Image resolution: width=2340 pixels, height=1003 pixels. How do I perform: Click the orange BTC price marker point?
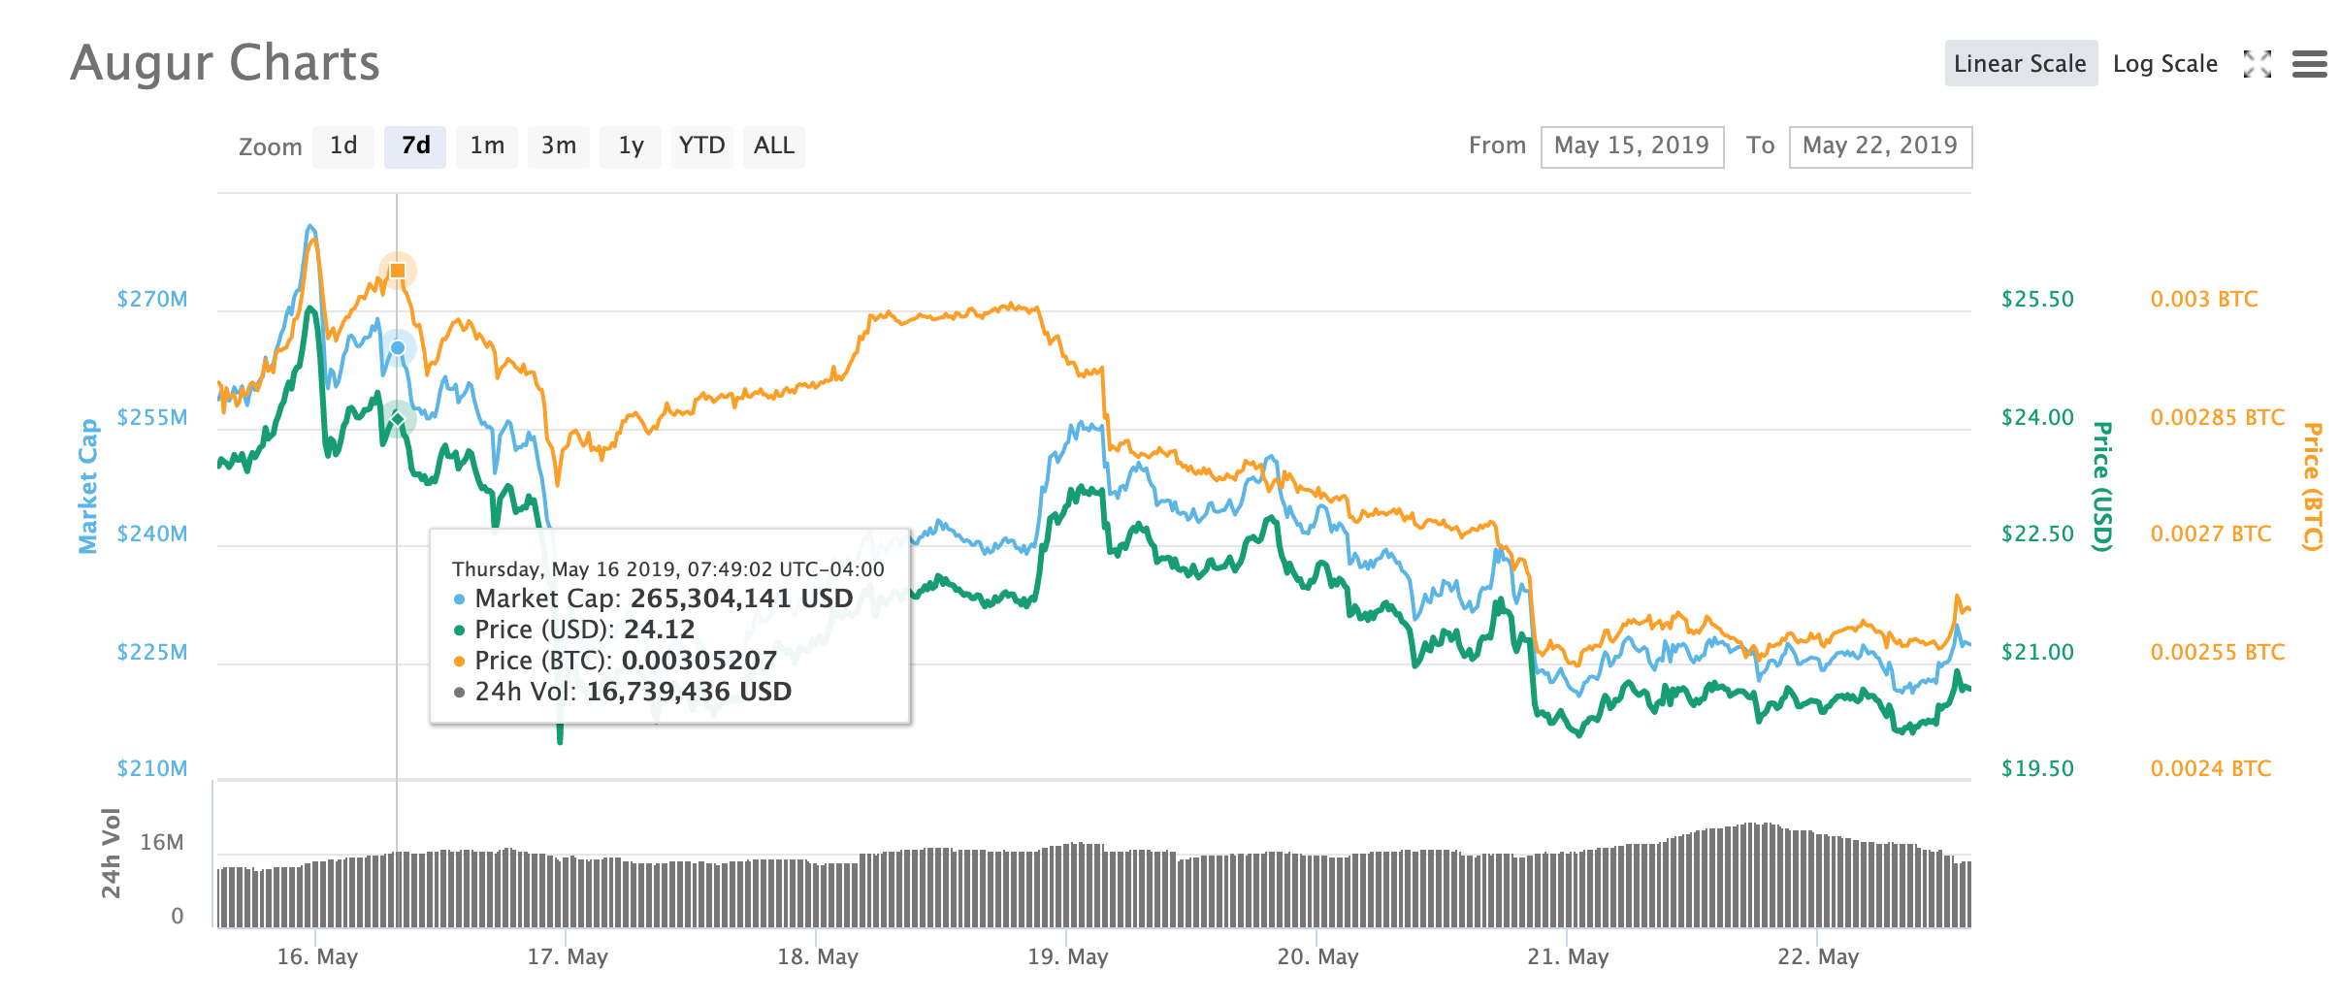(x=398, y=270)
